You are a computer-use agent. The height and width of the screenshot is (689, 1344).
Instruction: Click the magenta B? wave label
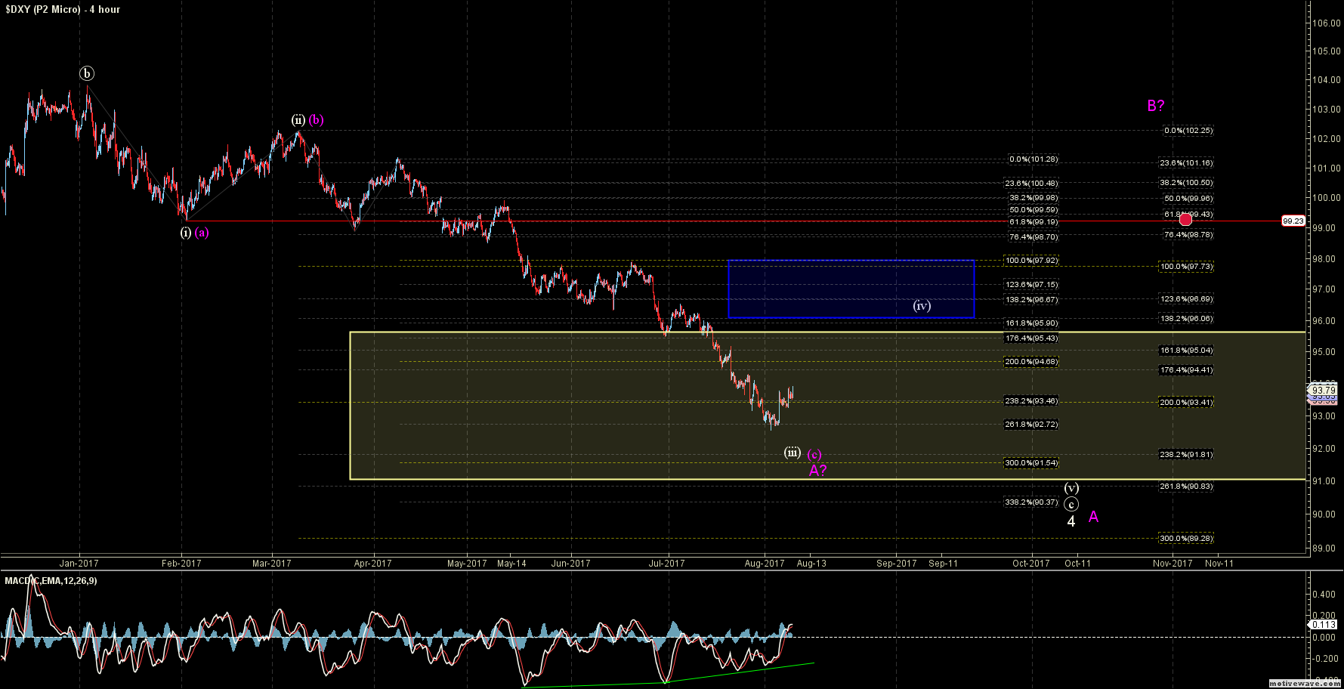[x=1155, y=106]
